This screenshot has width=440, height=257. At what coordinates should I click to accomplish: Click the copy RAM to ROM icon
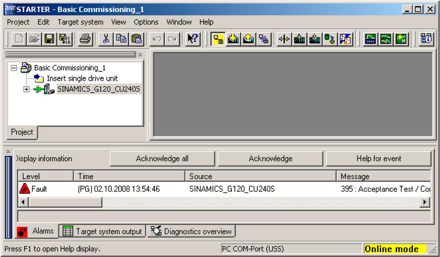pyautogui.click(x=330, y=39)
